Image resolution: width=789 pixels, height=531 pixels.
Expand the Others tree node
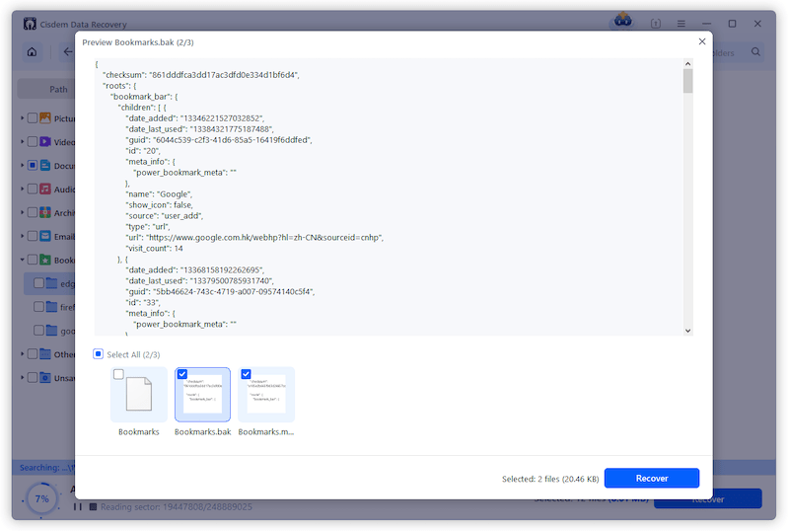pyautogui.click(x=23, y=354)
